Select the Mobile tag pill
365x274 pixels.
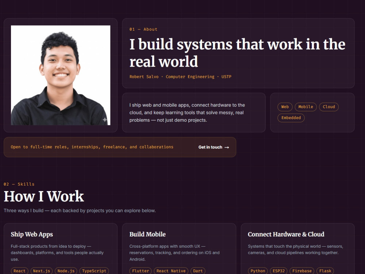pos(306,107)
